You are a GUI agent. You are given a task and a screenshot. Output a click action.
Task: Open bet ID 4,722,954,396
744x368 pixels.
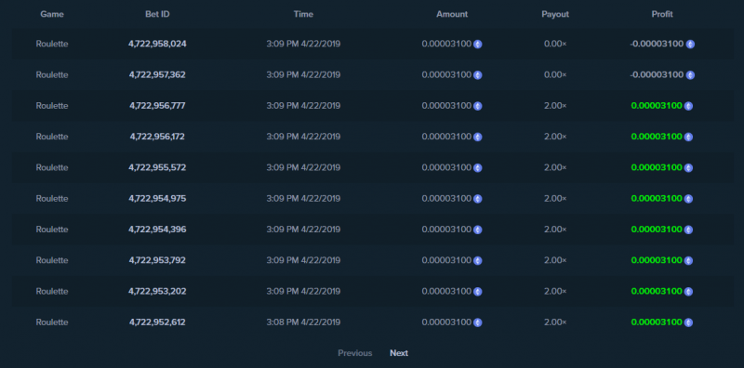point(157,229)
